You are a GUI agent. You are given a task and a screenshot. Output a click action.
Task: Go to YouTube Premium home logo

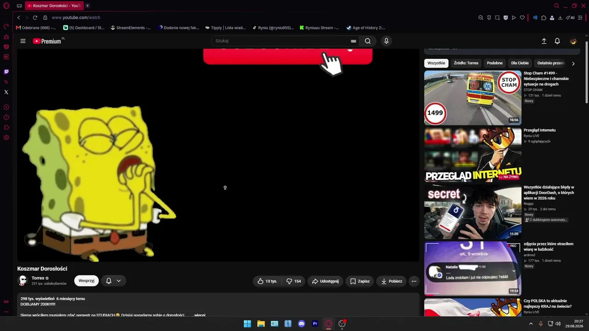[x=47, y=41]
